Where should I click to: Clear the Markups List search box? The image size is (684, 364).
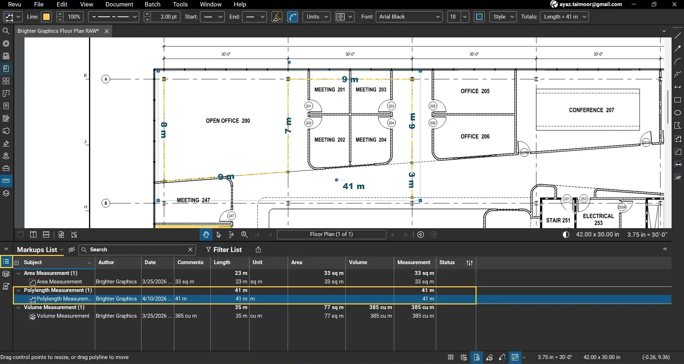tap(190, 250)
